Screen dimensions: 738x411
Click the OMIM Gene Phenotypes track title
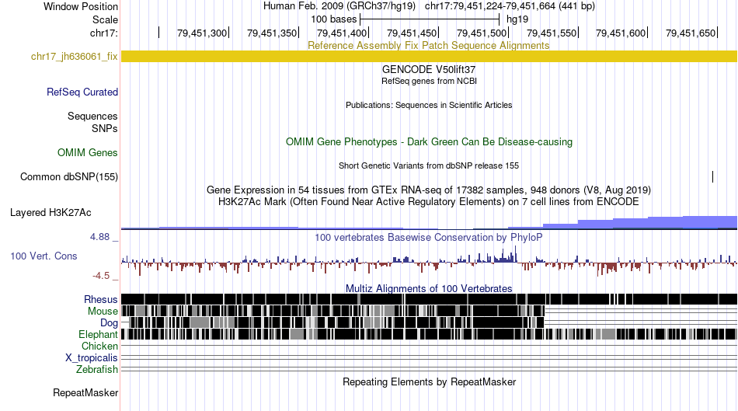[429, 141]
